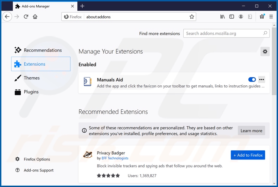
Task: Open the add-ons tools gear menu
Action: 265,52
